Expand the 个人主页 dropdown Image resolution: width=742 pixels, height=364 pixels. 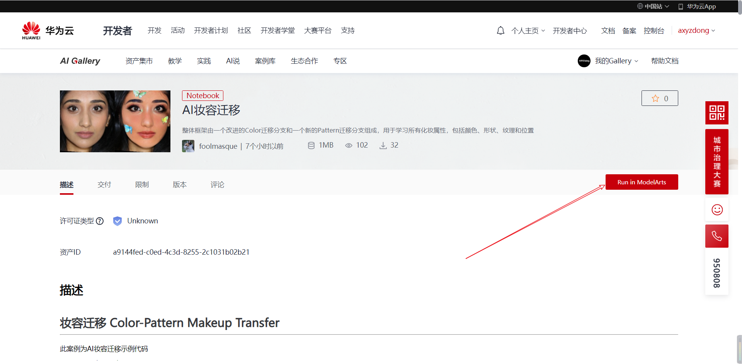pyautogui.click(x=528, y=31)
